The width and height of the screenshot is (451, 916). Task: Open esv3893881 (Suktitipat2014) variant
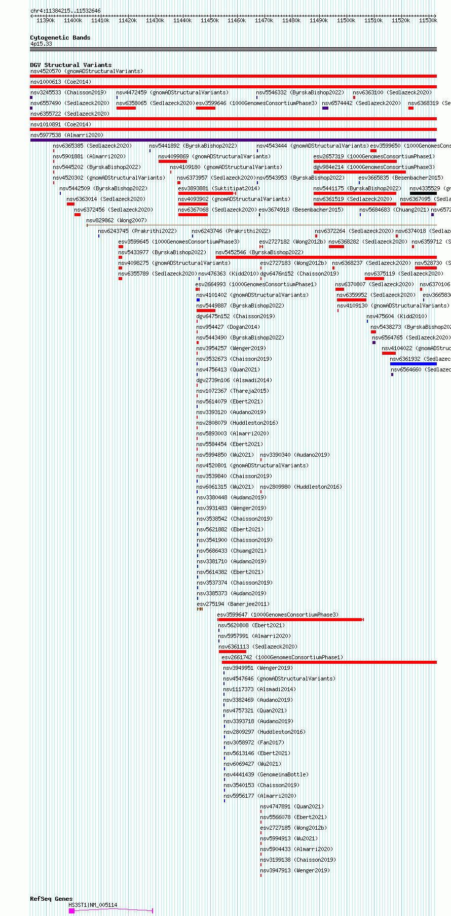[219, 188]
